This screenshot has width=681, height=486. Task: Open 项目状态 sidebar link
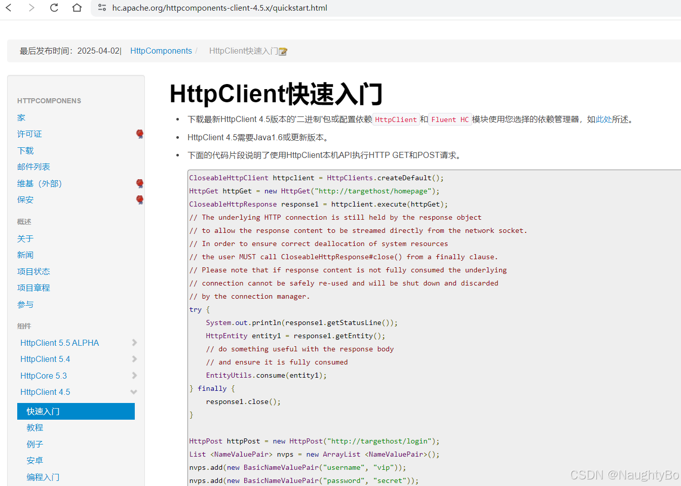33,271
